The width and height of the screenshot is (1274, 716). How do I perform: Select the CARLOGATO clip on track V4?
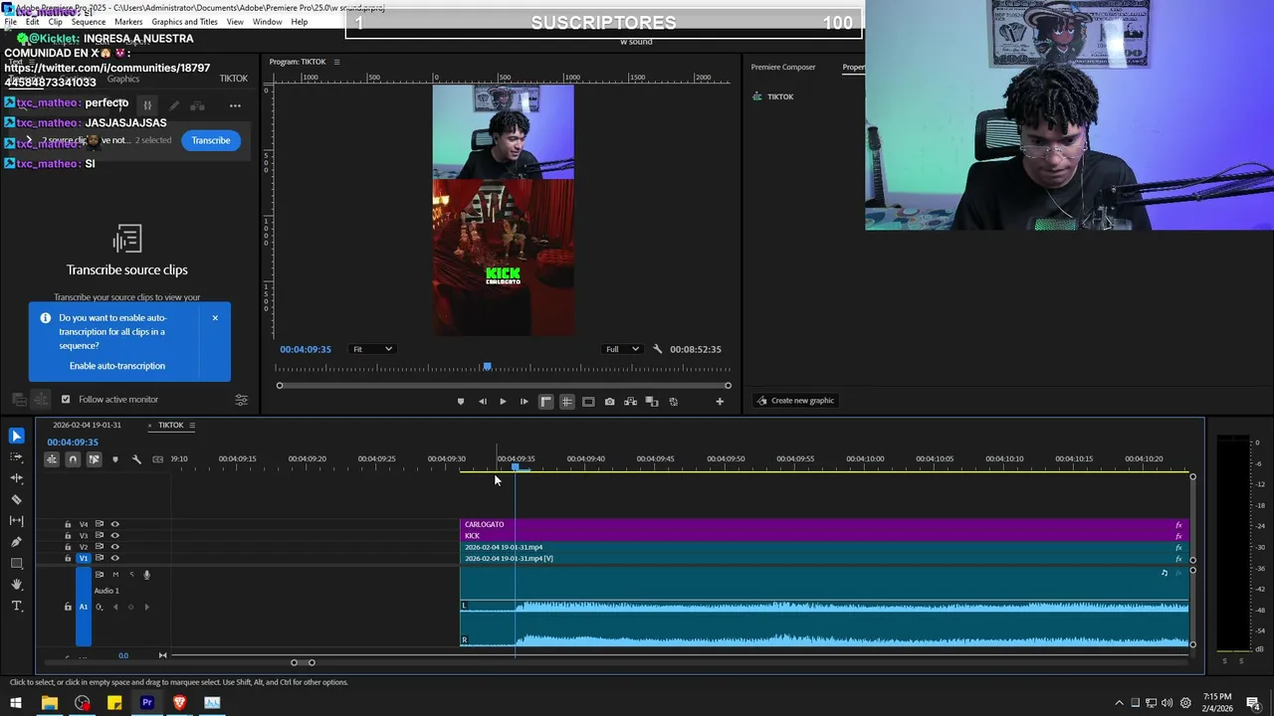click(823, 524)
